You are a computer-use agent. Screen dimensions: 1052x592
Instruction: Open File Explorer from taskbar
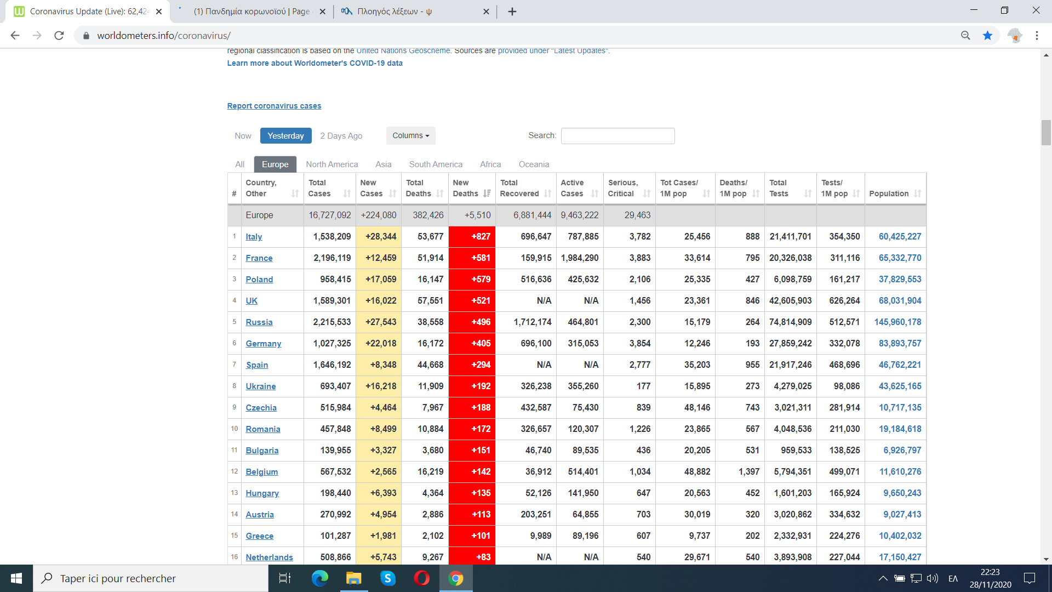tap(354, 578)
